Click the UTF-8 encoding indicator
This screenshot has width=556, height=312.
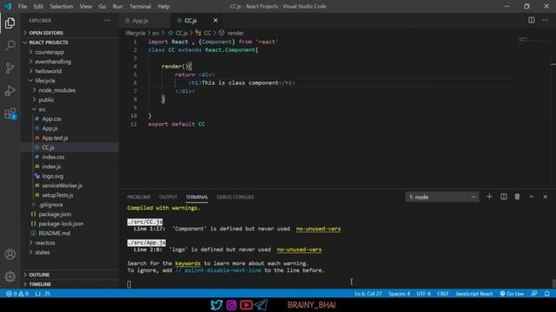click(423, 294)
